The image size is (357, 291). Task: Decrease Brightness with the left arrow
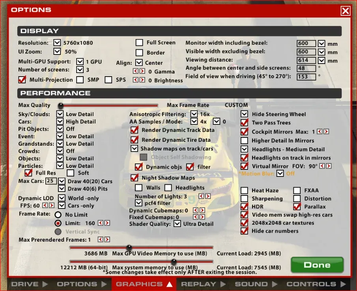pos(135,80)
